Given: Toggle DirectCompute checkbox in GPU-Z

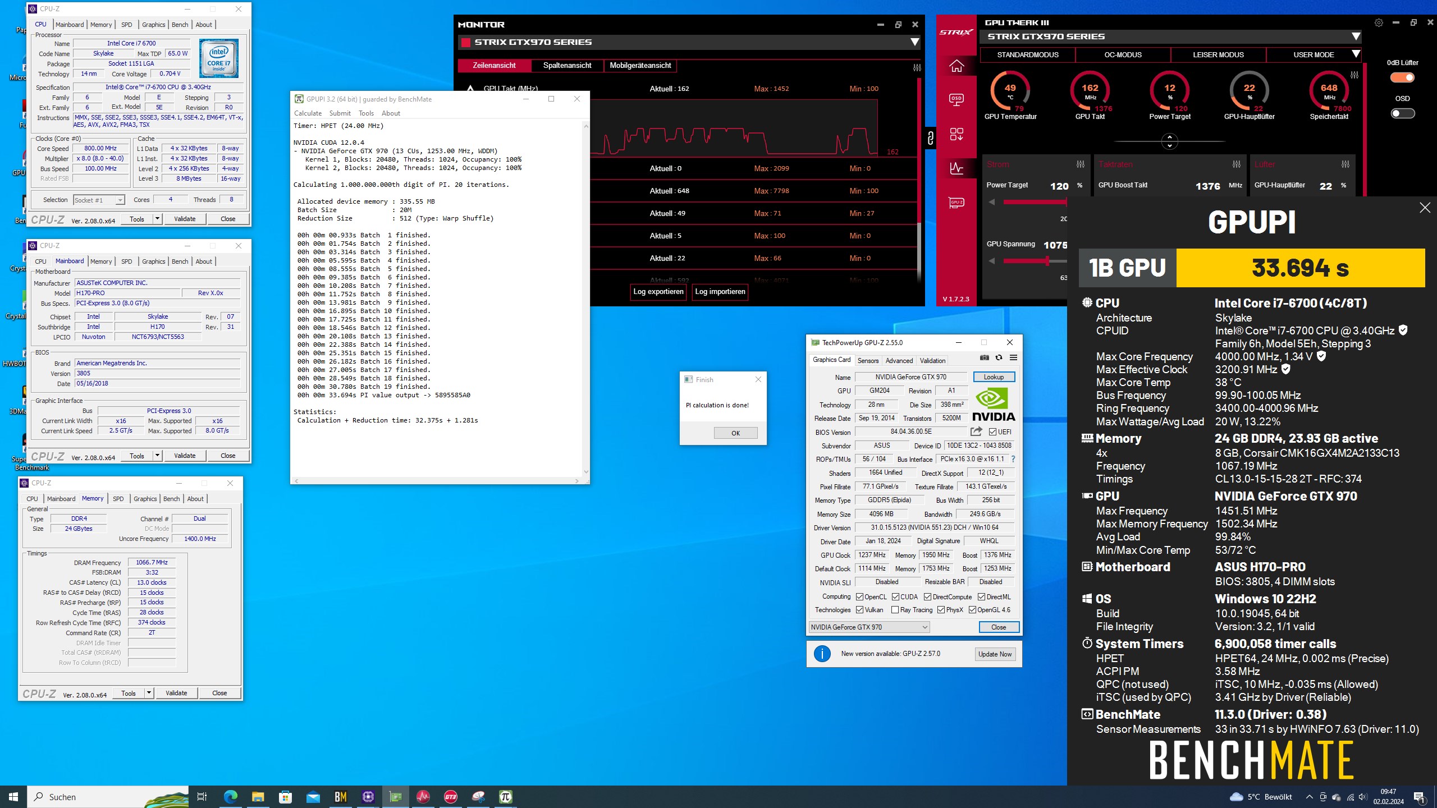Looking at the screenshot, I should 927,597.
